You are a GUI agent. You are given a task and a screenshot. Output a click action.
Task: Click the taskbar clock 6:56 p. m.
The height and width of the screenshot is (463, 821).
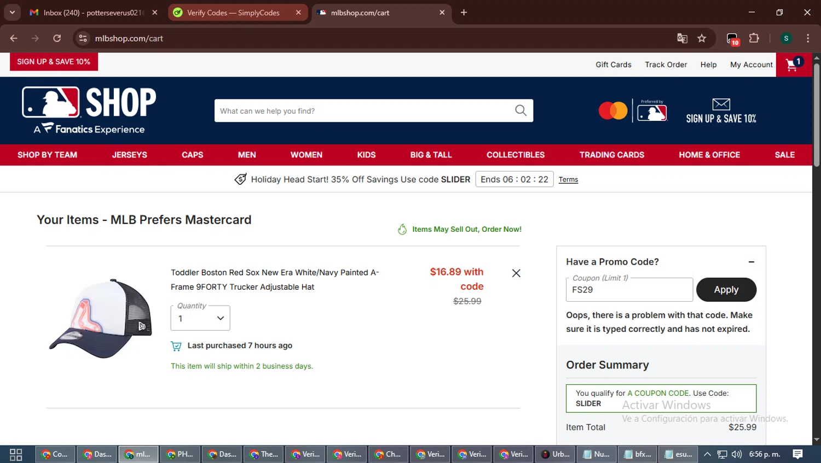[765, 454]
